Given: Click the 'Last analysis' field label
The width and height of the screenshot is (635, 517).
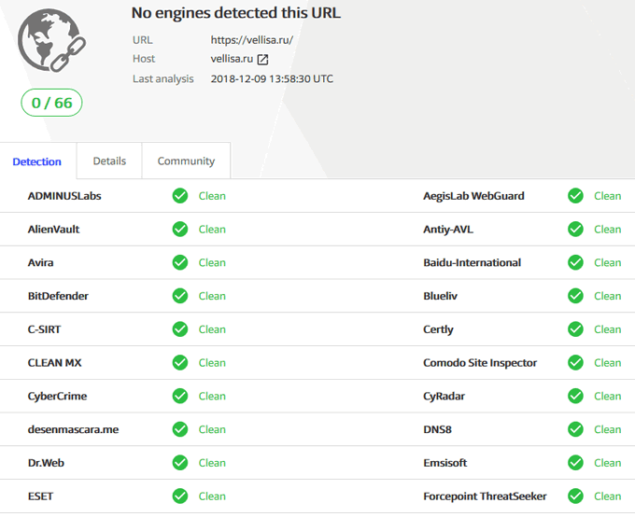Looking at the screenshot, I should (163, 79).
